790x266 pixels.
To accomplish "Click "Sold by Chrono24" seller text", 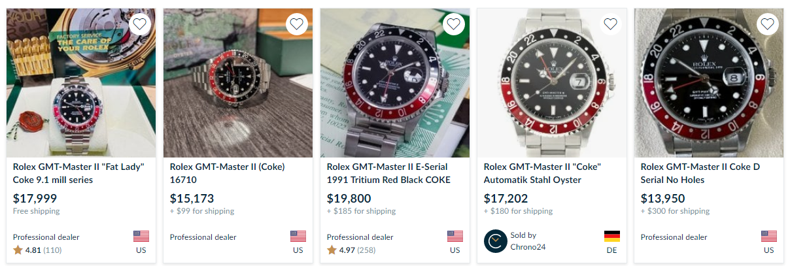I will tap(528, 241).
